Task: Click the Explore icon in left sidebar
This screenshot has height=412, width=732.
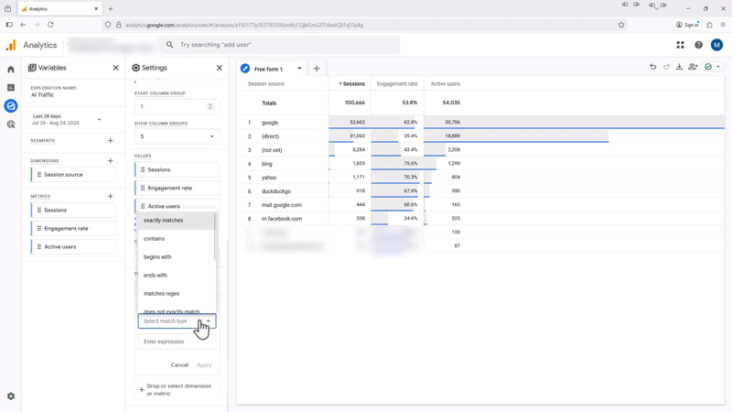Action: [x=11, y=106]
